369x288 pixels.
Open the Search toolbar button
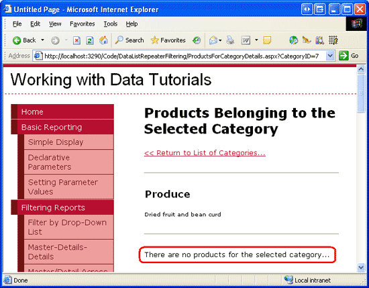pyautogui.click(x=129, y=40)
